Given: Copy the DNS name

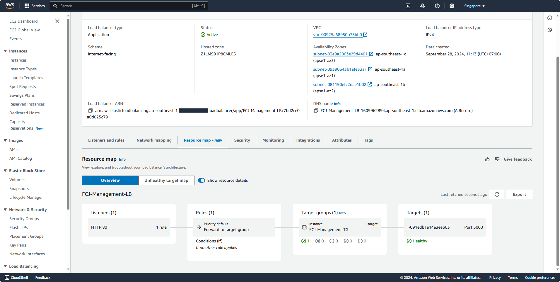Looking at the screenshot, I should 316,111.
